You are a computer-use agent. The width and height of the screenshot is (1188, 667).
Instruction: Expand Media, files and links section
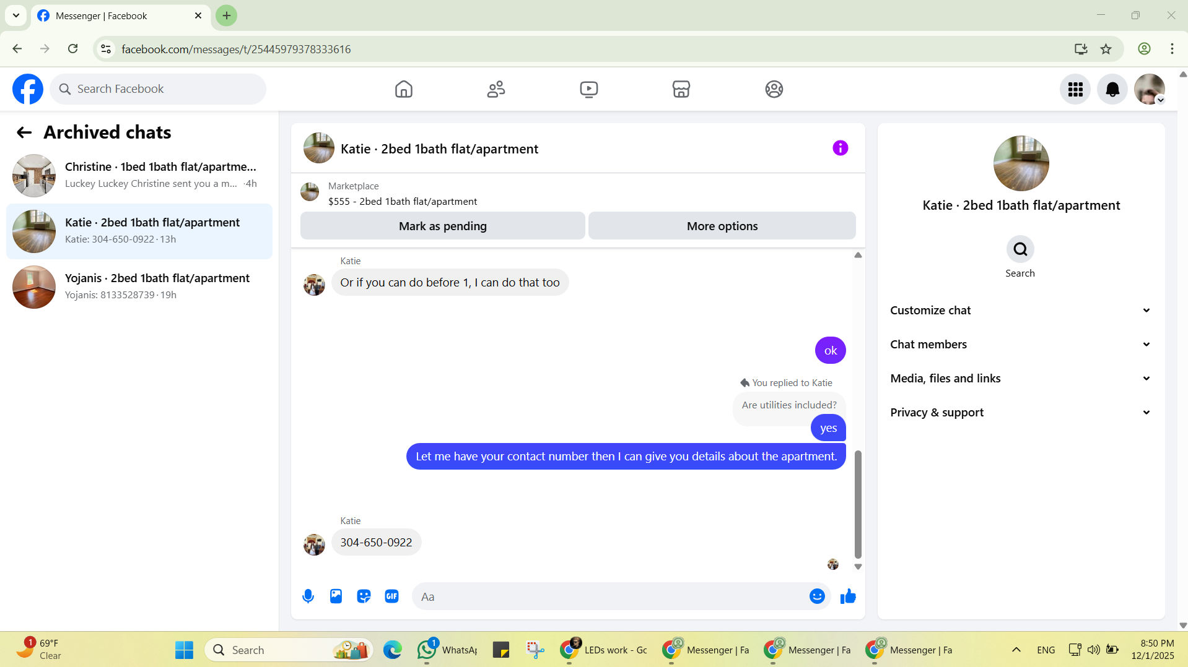[1021, 379]
